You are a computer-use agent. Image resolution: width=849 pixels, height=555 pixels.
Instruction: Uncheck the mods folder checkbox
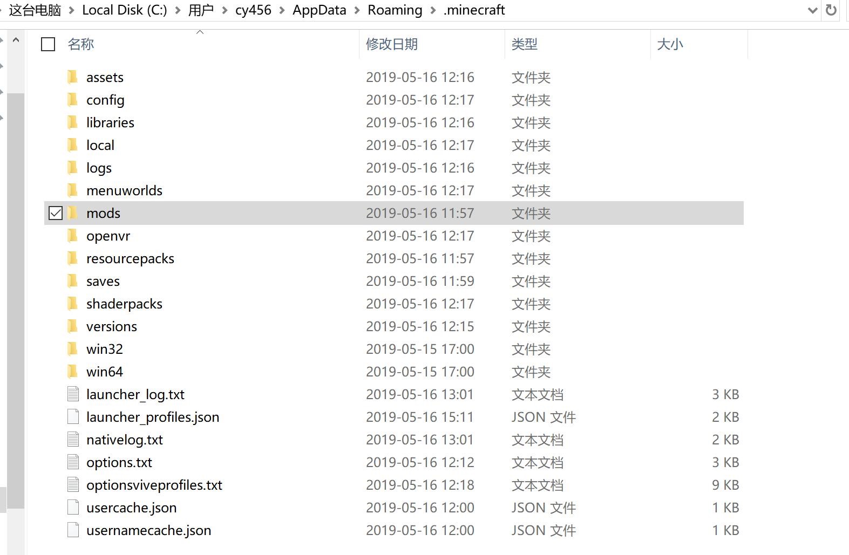(x=56, y=213)
